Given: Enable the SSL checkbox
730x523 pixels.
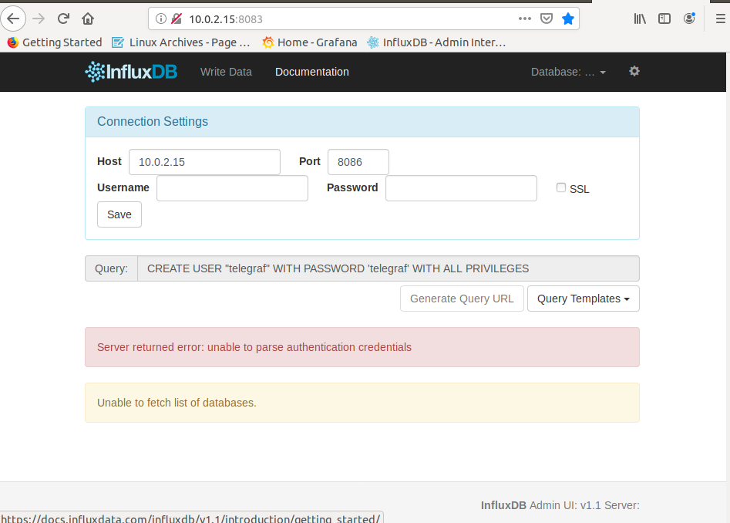Looking at the screenshot, I should pyautogui.click(x=561, y=187).
